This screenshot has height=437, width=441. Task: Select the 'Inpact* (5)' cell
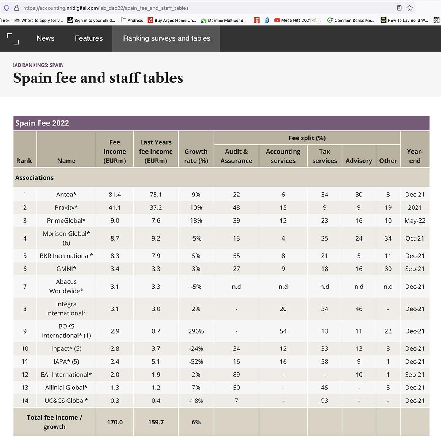66,348
